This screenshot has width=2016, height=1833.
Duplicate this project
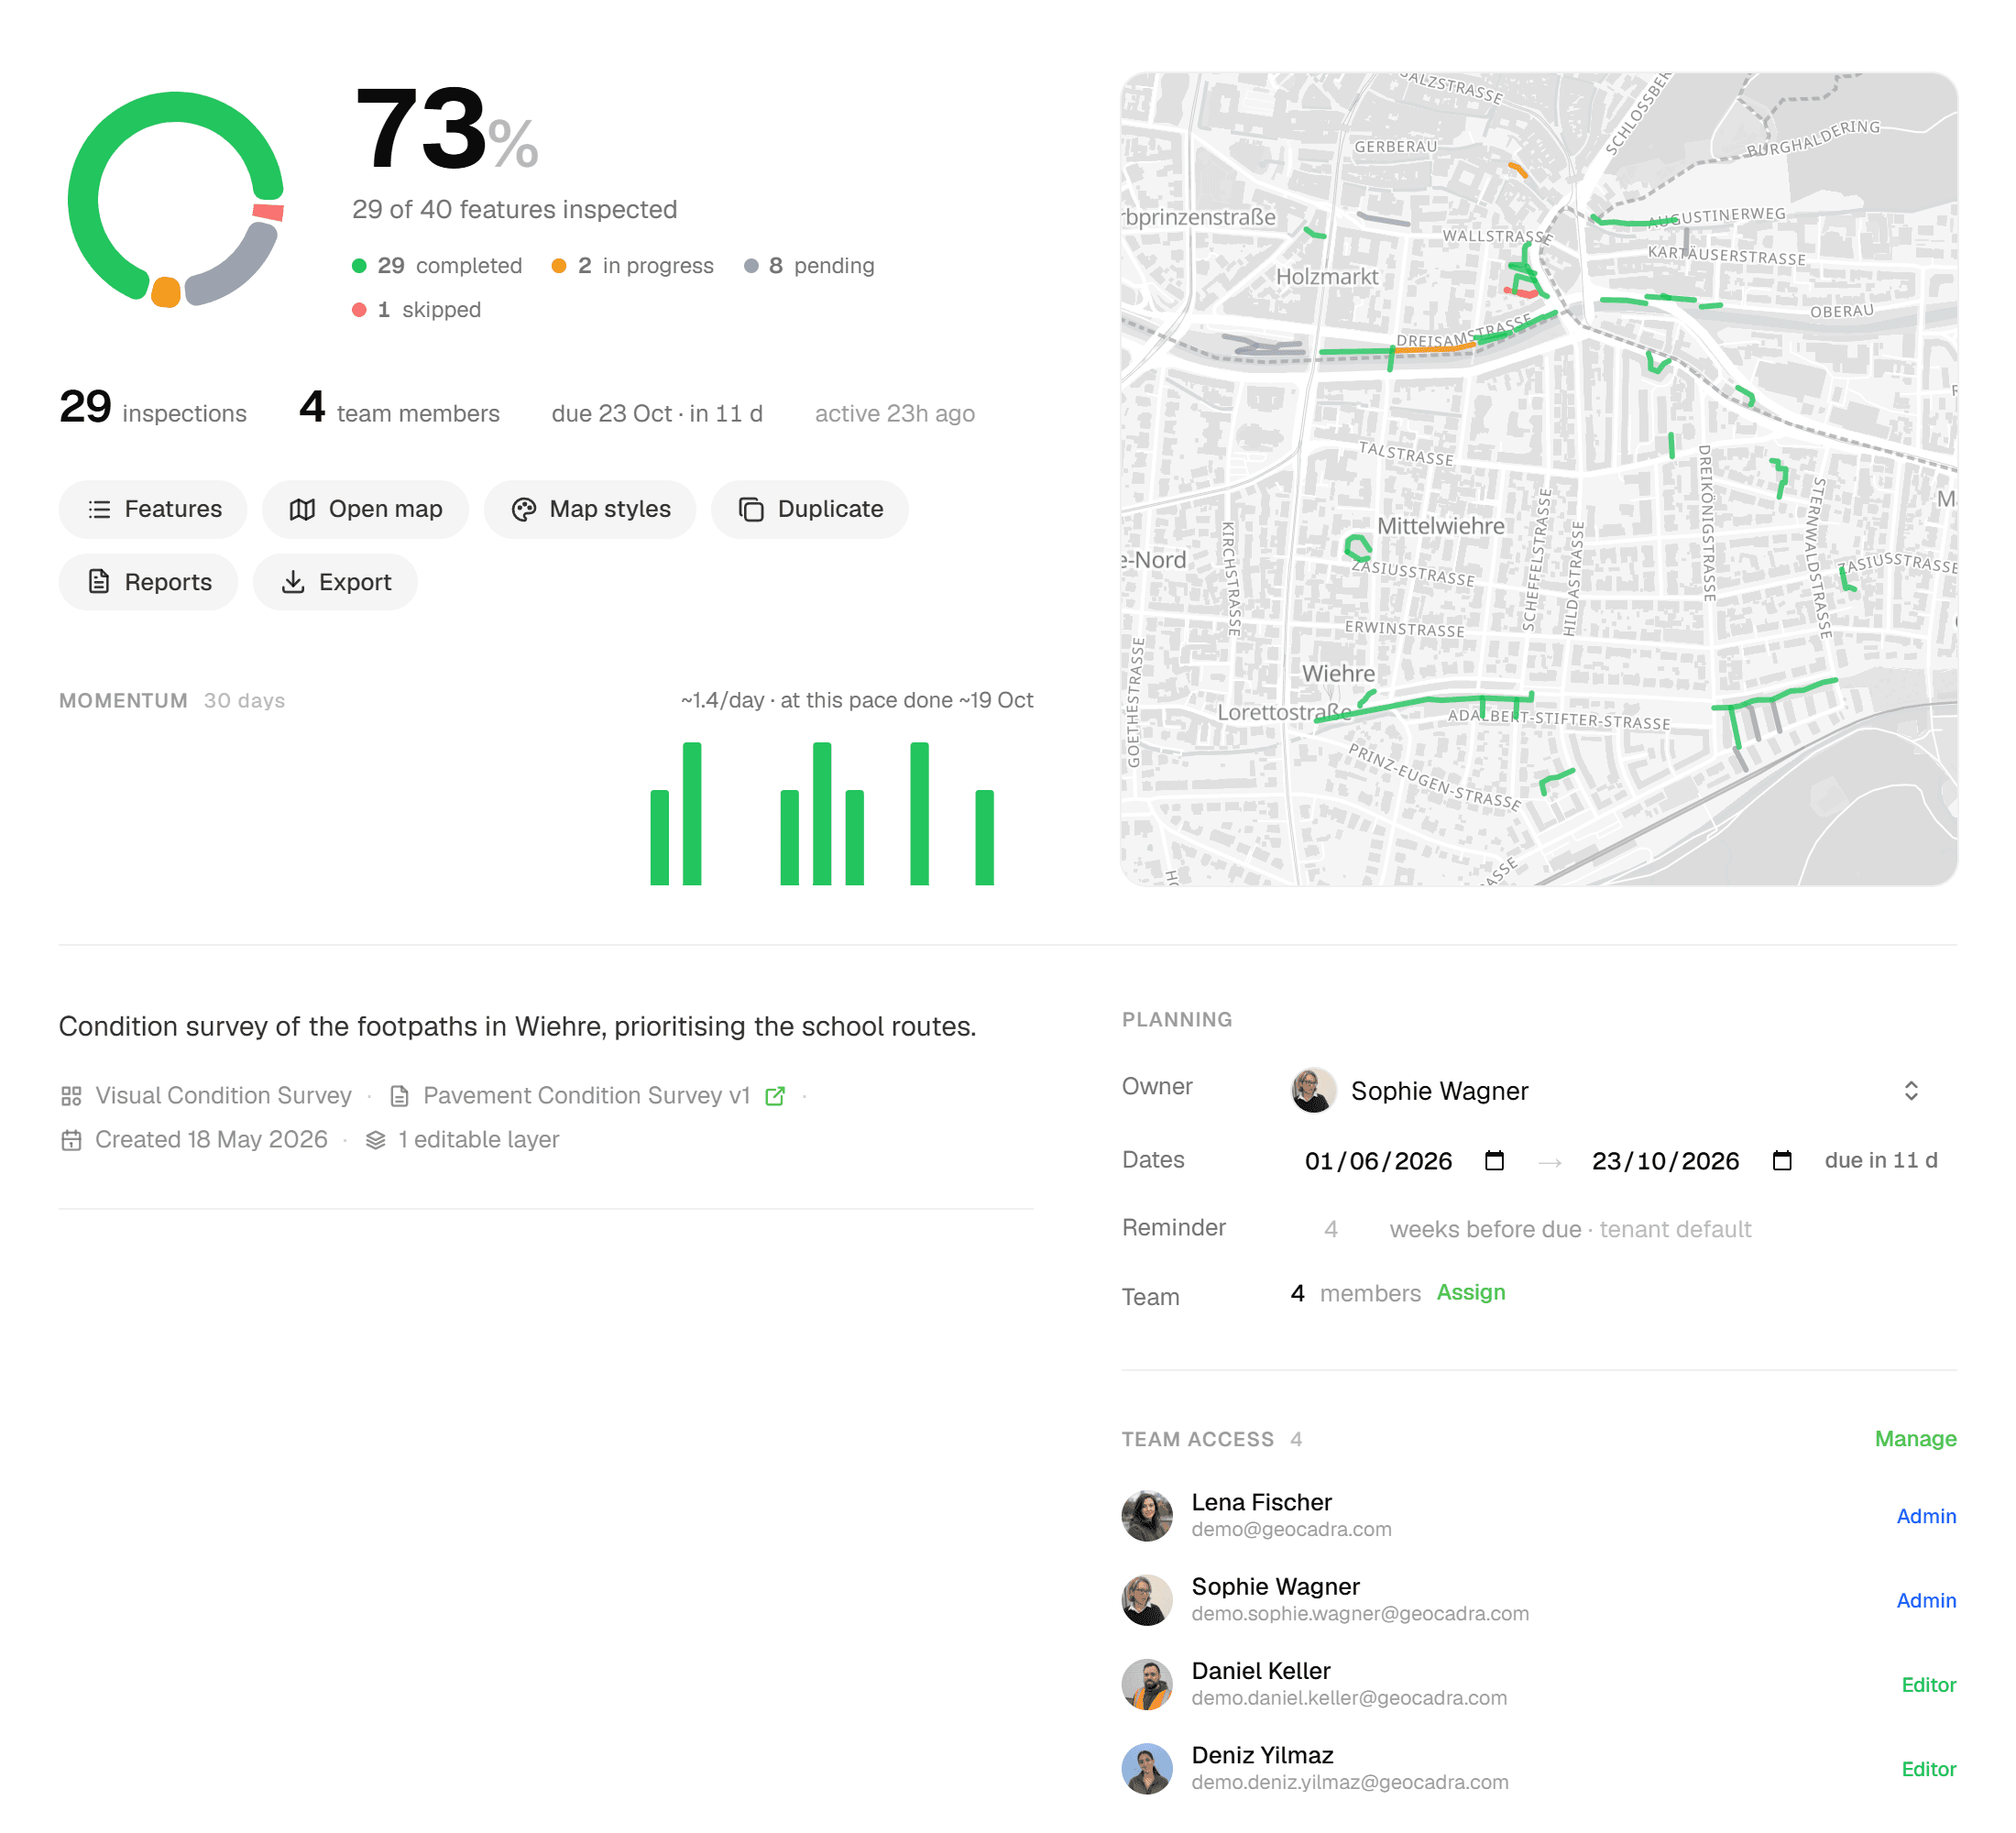(810, 509)
